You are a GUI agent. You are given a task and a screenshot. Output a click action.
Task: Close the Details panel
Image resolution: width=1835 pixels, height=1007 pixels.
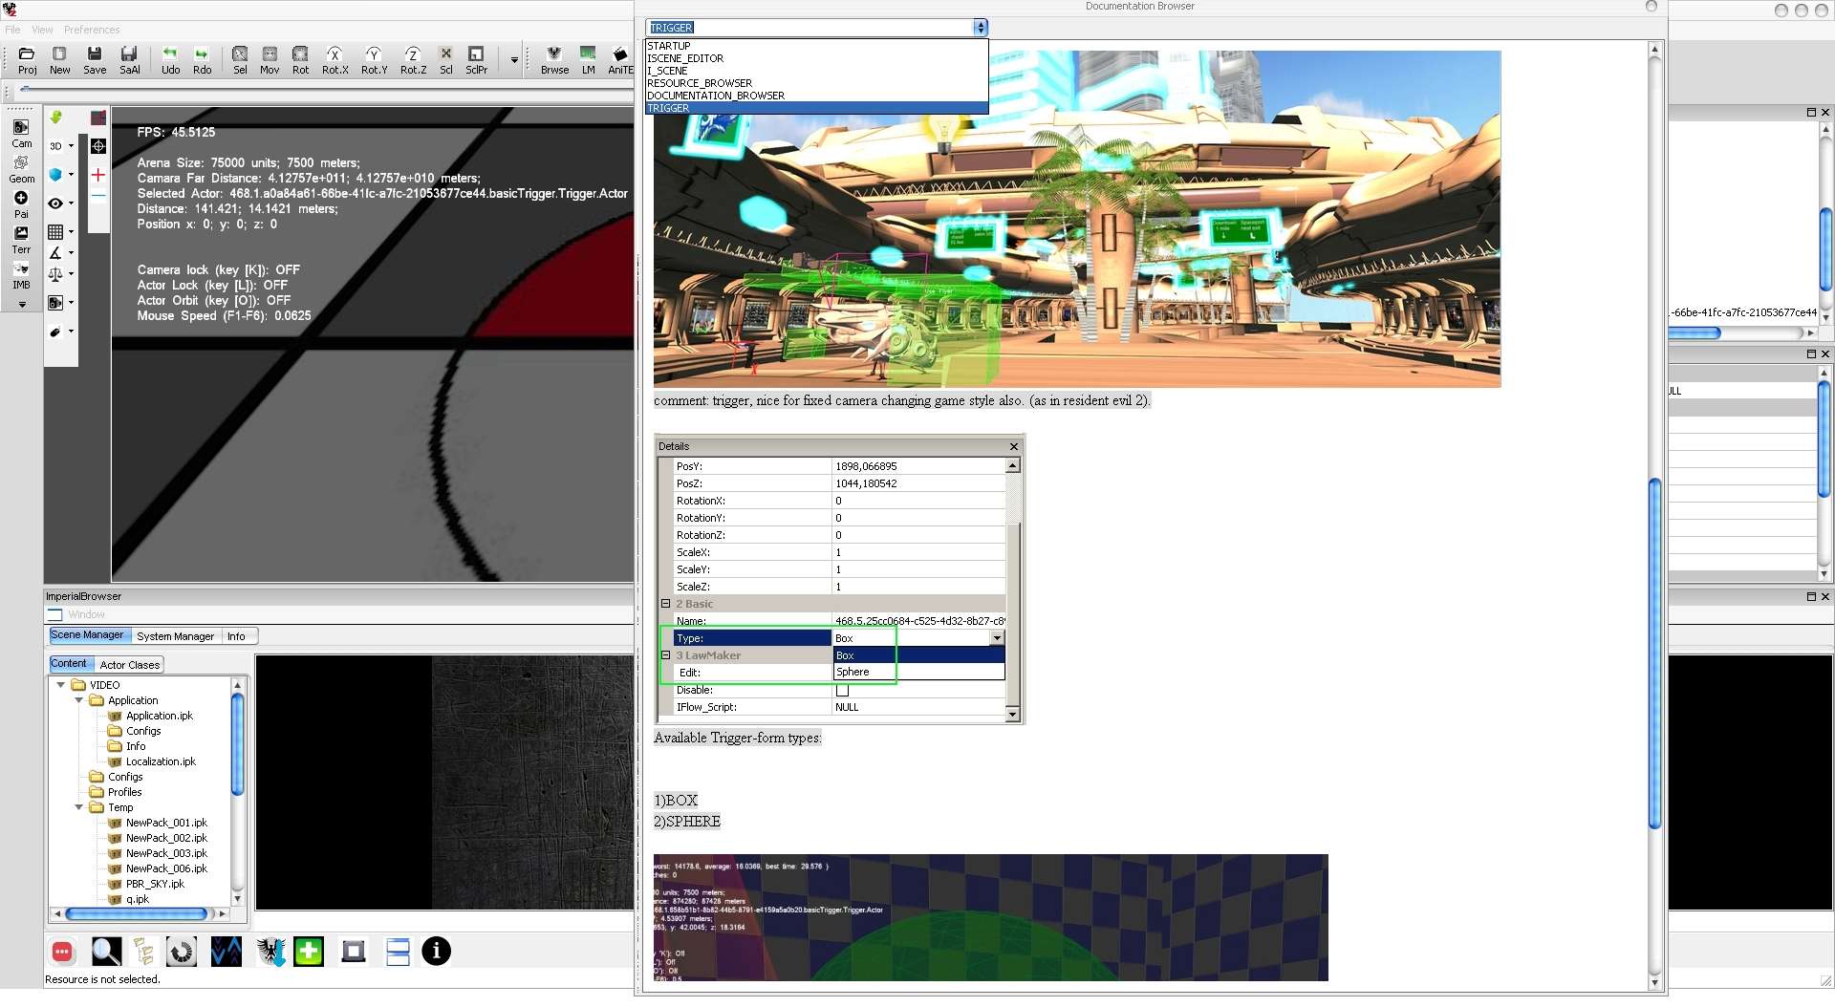pyautogui.click(x=1014, y=446)
